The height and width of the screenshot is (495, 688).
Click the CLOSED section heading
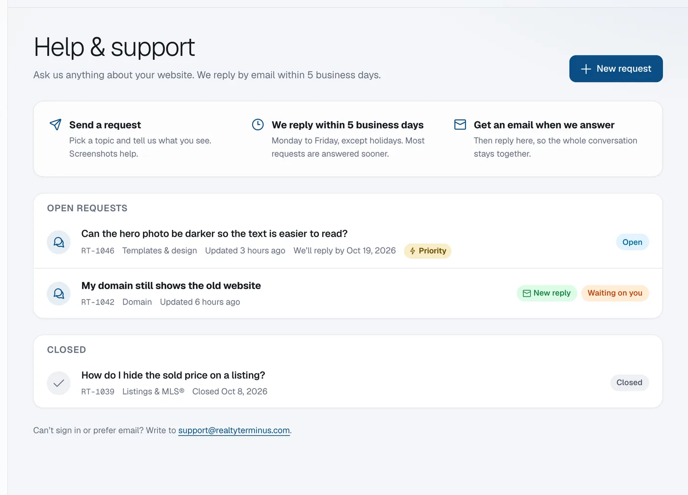pos(67,350)
